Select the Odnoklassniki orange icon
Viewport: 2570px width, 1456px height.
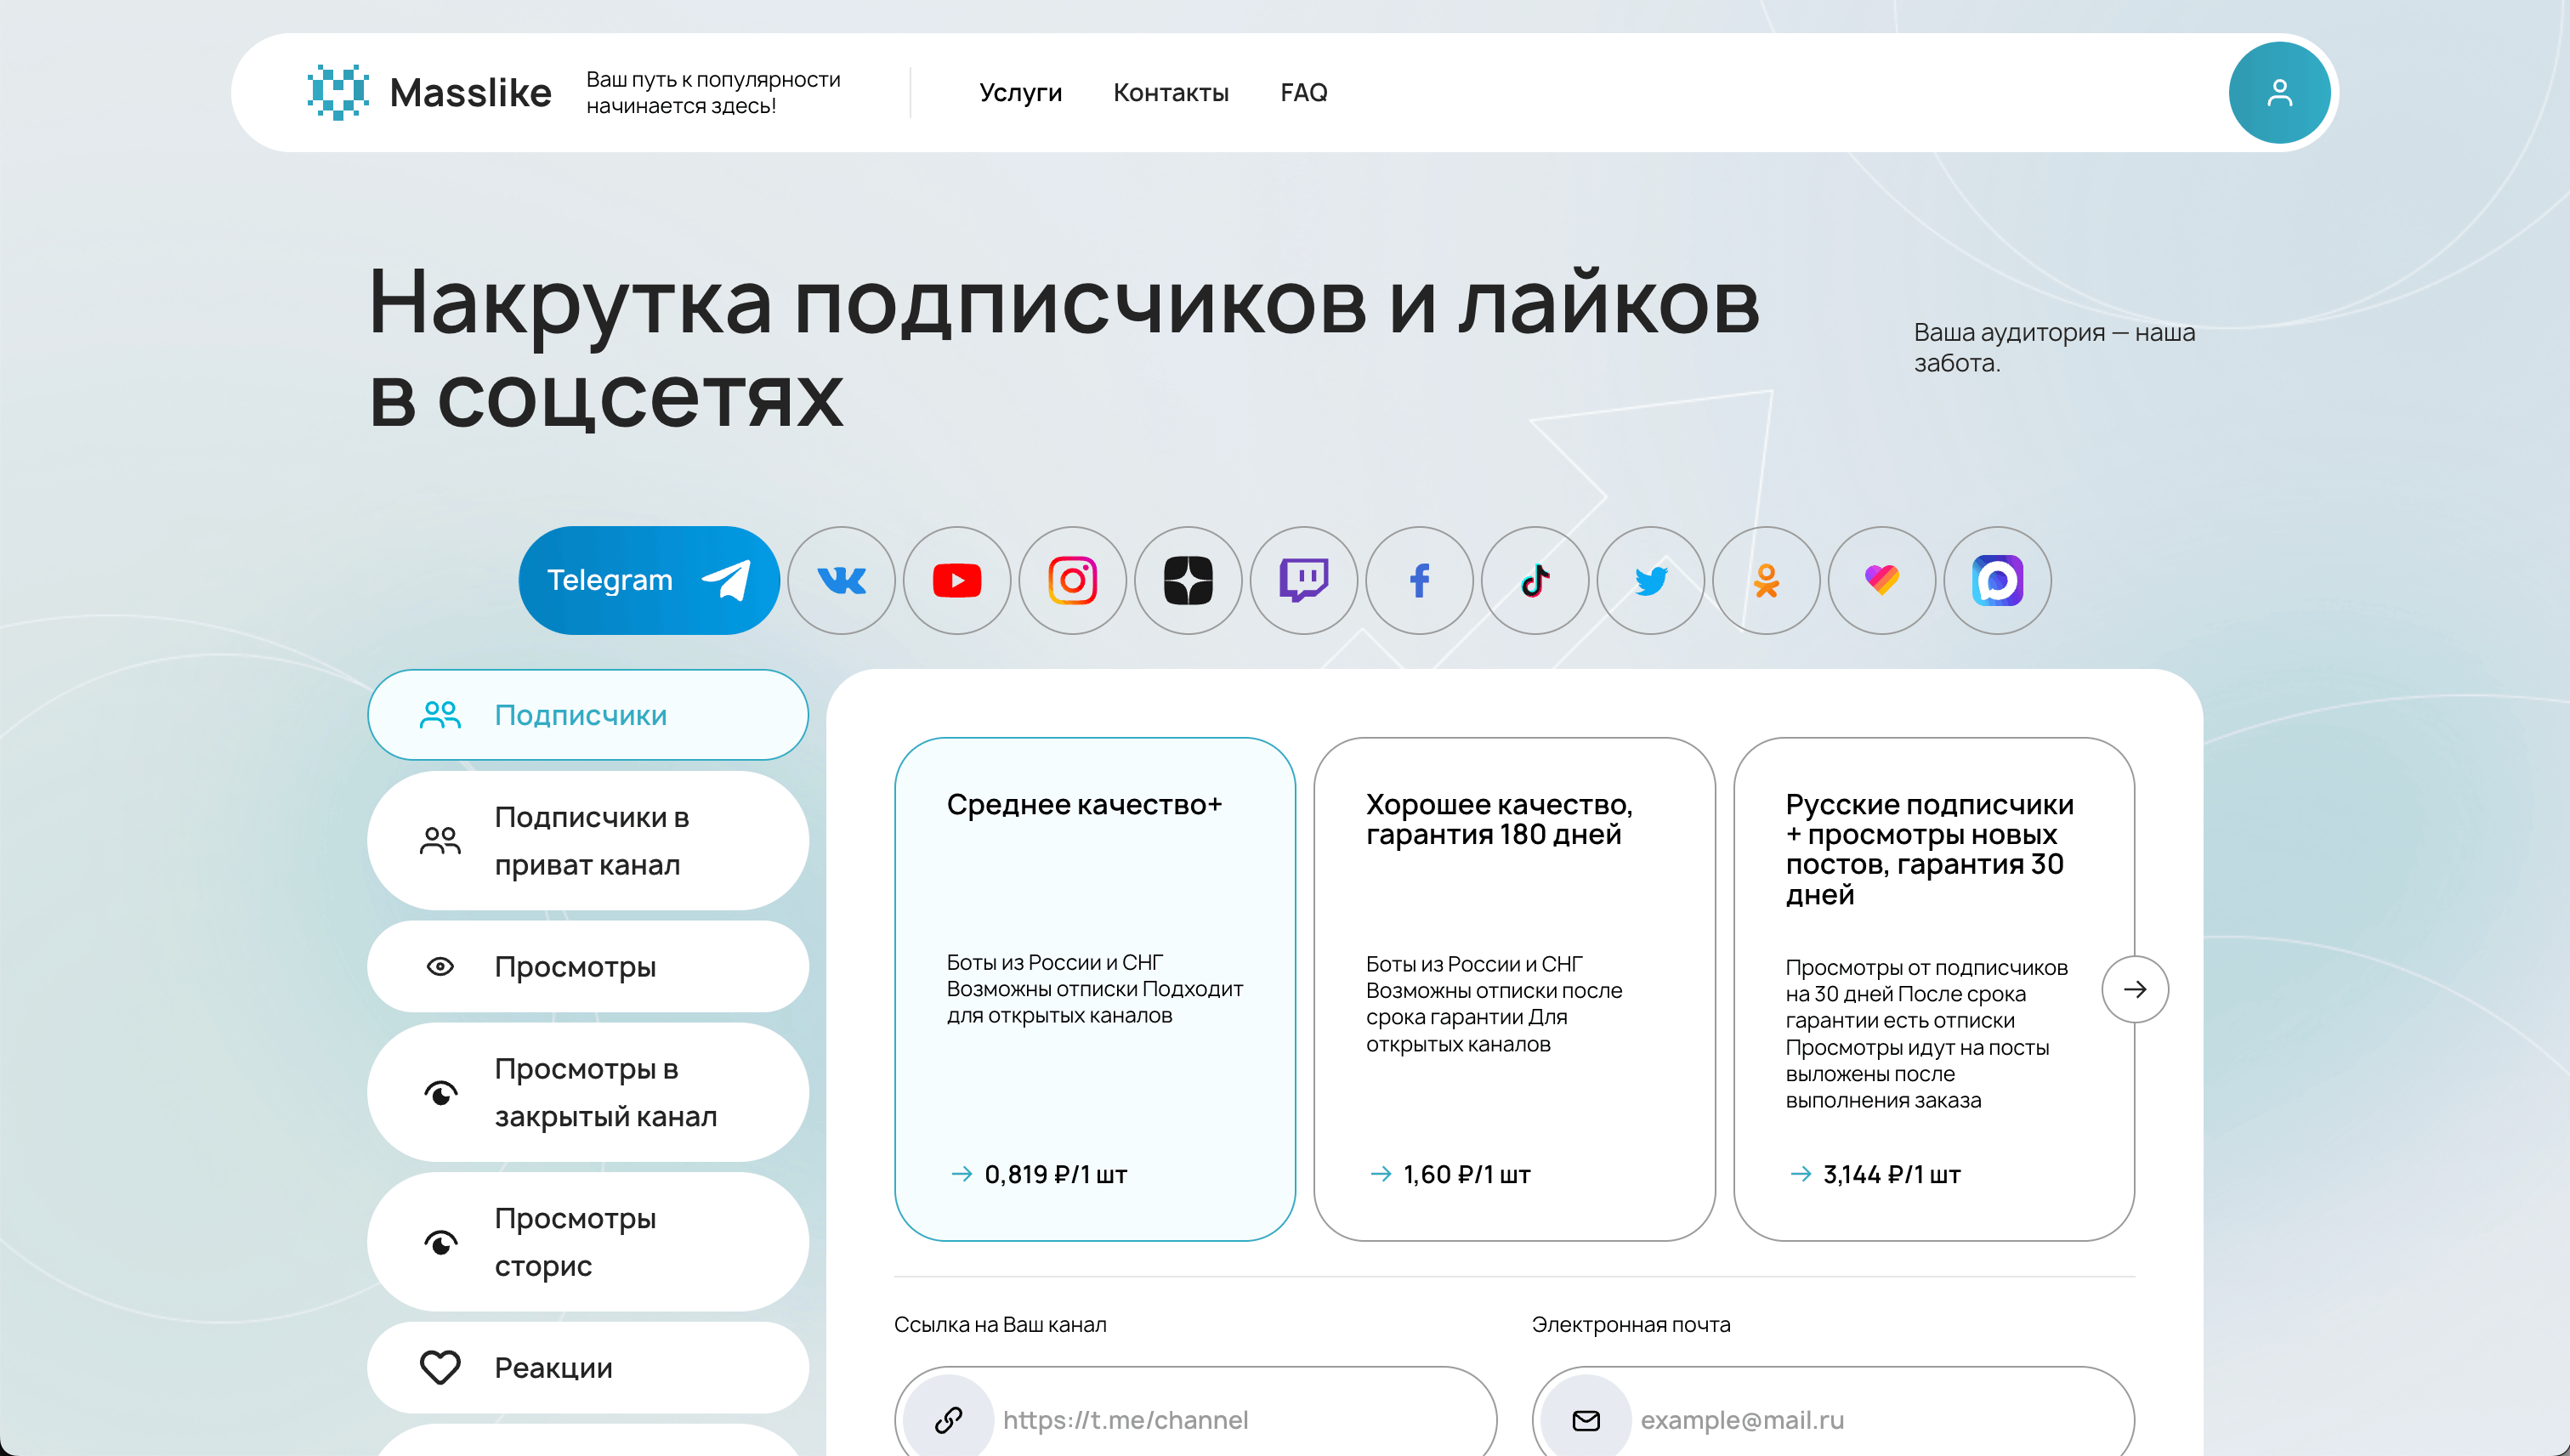click(1766, 580)
